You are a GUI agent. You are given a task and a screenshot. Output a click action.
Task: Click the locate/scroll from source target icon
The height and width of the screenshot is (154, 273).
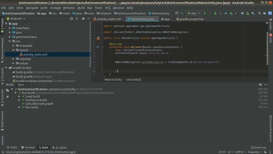(72, 19)
